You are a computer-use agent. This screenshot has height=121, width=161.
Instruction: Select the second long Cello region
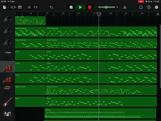point(102,78)
